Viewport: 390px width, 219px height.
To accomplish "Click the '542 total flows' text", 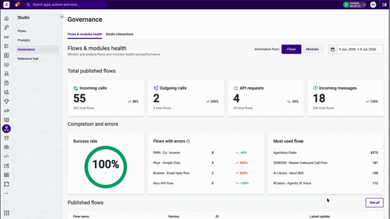I will (84, 108).
